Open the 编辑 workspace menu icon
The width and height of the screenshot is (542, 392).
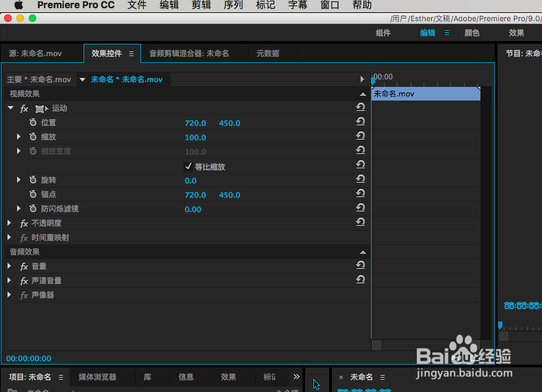[x=447, y=33]
